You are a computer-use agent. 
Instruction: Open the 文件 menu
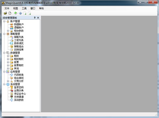7,8
